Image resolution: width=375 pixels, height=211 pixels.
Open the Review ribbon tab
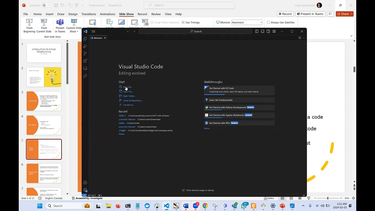point(156,14)
